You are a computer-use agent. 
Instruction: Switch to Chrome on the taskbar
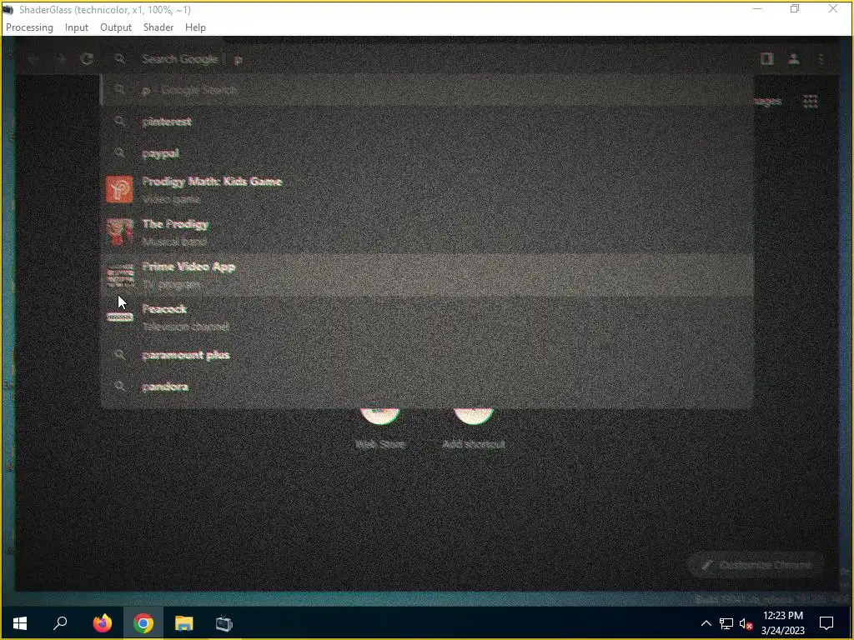[143, 623]
